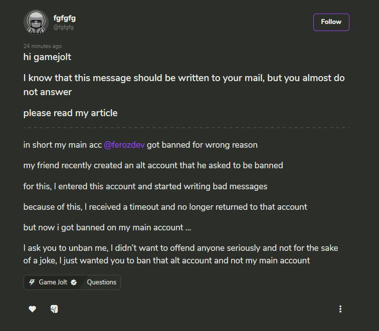Viewport: 379px width, 331px height.
Task: Open the Game Jolt community tag
Action: point(53,282)
